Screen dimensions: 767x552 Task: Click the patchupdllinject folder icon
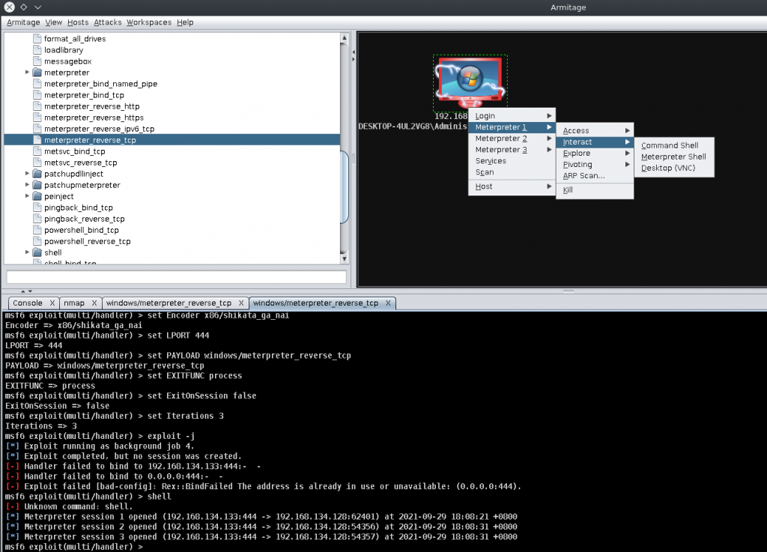pyautogui.click(x=37, y=174)
